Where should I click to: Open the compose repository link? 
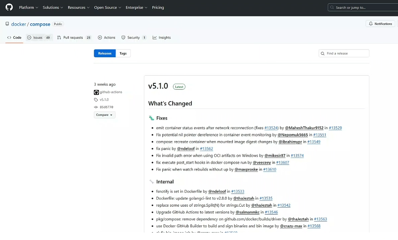40,24
